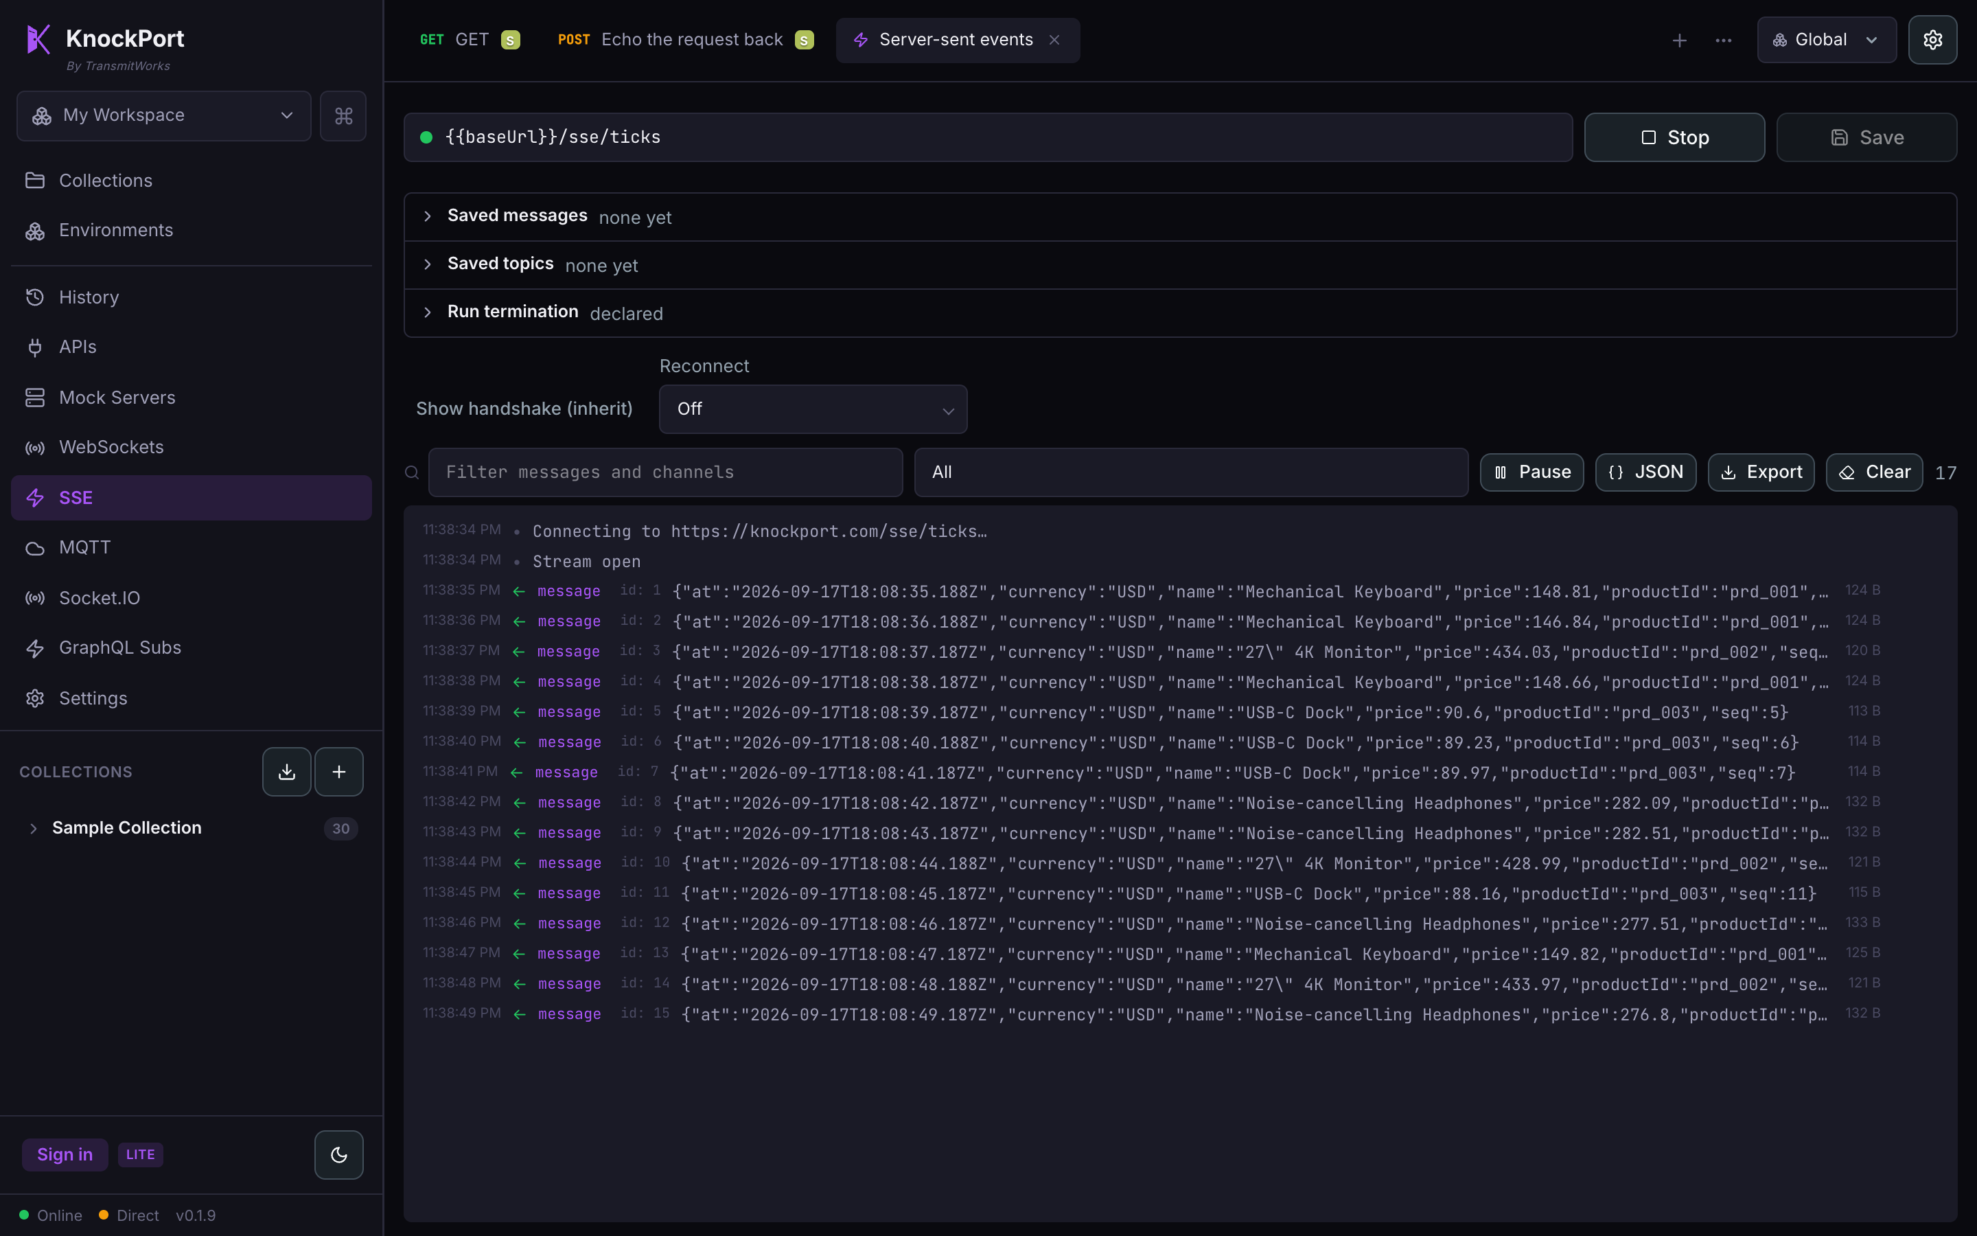1977x1236 pixels.
Task: Close the Server-sent events tab
Action: (x=1054, y=40)
